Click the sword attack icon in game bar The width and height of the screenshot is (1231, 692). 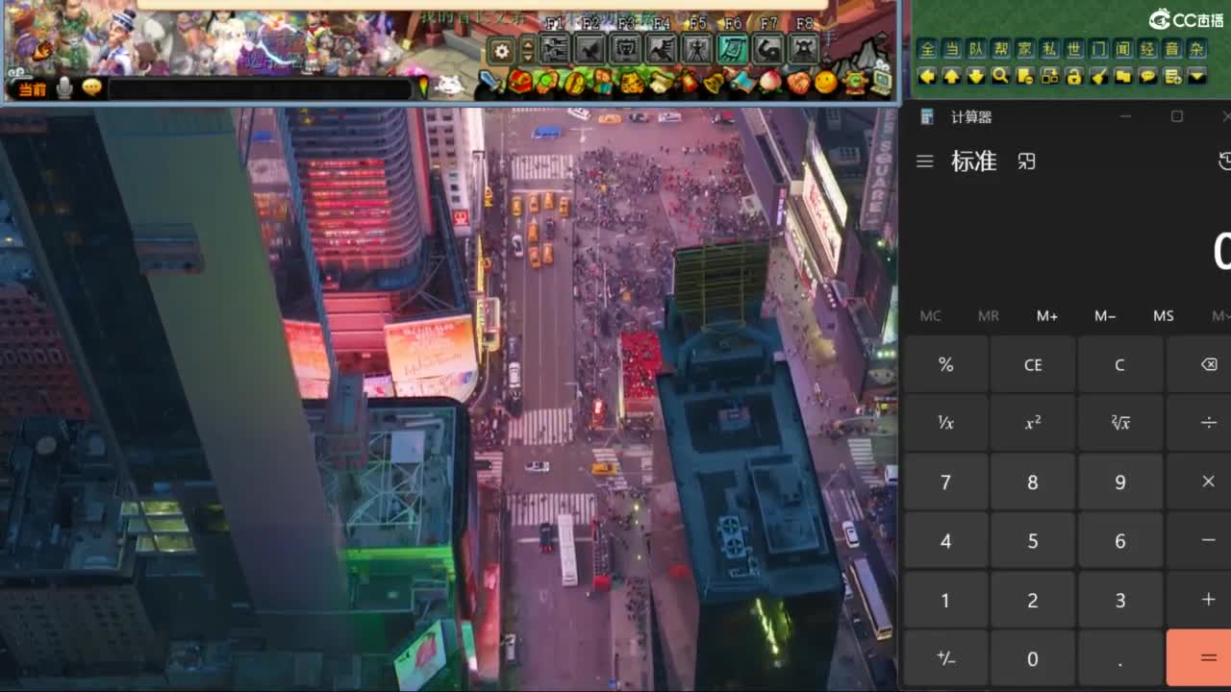click(491, 83)
